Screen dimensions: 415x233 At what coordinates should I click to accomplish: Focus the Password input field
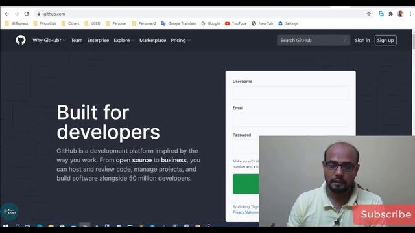click(x=246, y=146)
